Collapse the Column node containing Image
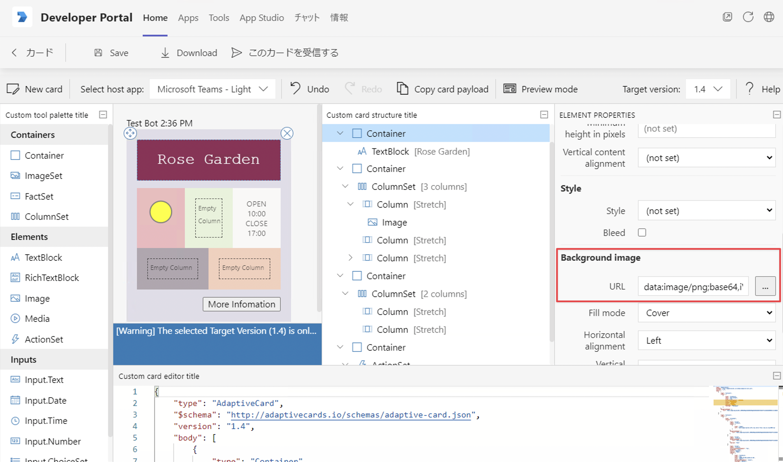Image resolution: width=783 pixels, height=462 pixels. point(351,204)
